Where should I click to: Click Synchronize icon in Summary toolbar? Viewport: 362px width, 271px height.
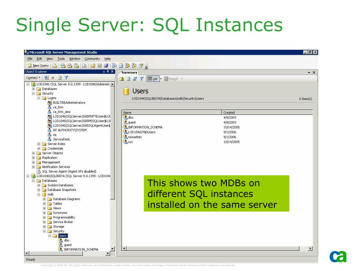tap(135, 79)
